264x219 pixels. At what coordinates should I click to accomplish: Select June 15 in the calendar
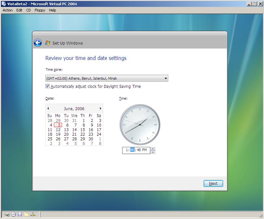[x=82, y=129]
